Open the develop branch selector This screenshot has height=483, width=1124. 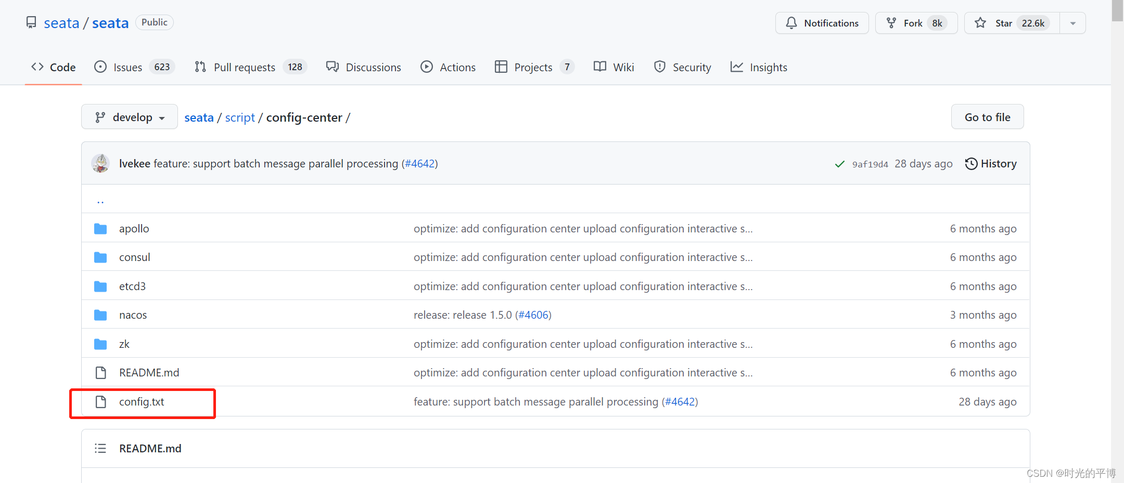pos(130,117)
